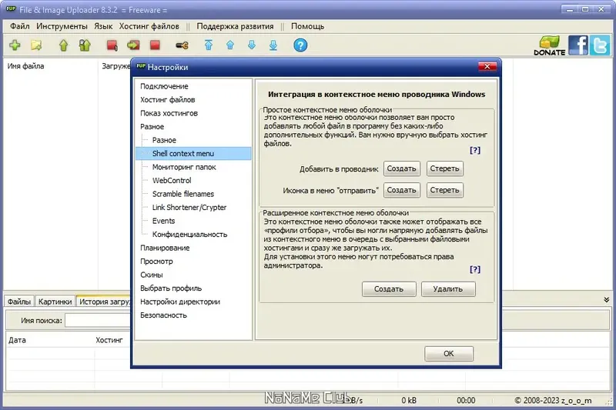Open the Поддержка развития menu
The width and height of the screenshot is (616, 410).
[x=235, y=26]
